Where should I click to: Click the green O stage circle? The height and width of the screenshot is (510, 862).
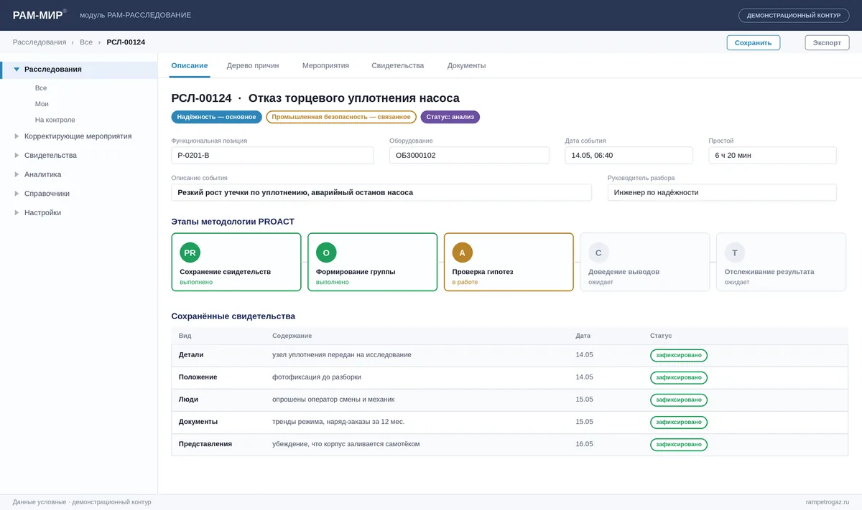[326, 252]
